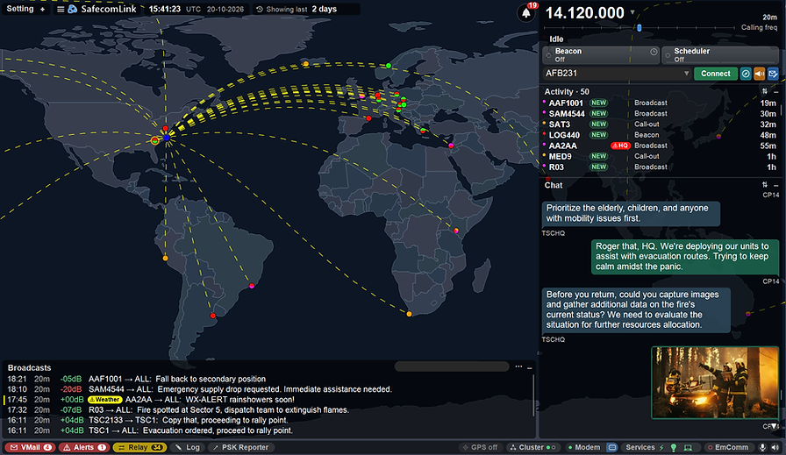Click the Services button in status bar
Image resolution: width=786 pixels, height=455 pixels.
coord(640,447)
